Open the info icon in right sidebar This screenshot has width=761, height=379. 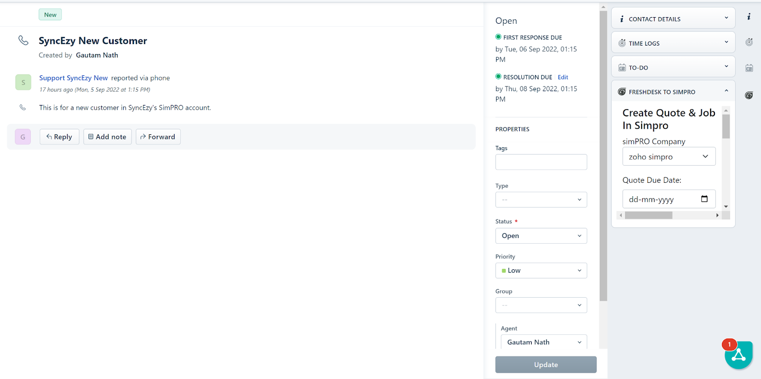click(749, 17)
